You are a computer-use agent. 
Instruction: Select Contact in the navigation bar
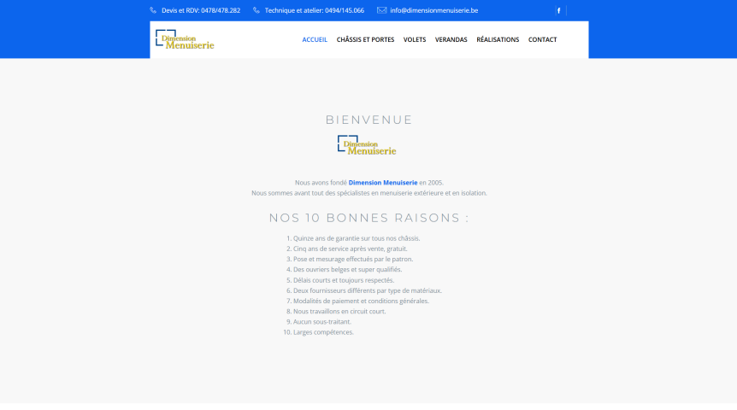tap(542, 39)
